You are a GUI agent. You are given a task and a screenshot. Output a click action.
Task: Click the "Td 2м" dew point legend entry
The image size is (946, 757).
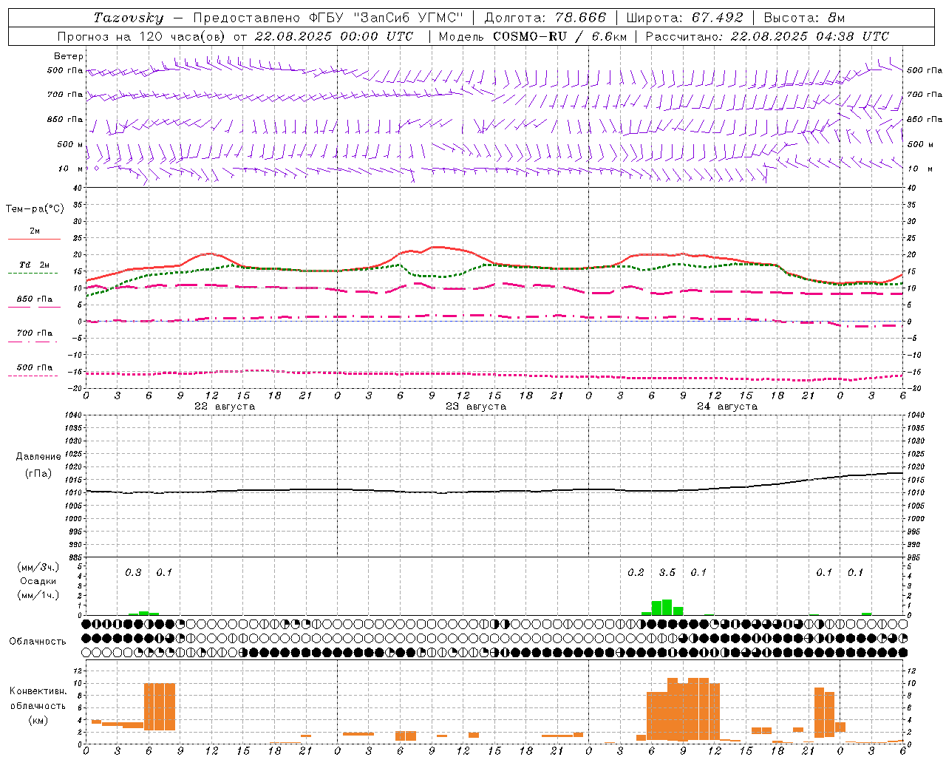[34, 265]
